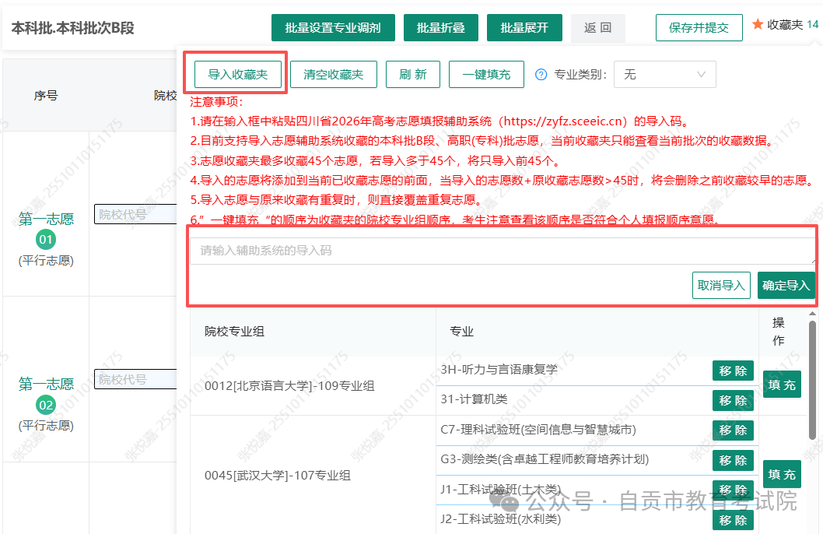This screenshot has width=823, height=534.
Task: Click the 清空收藏夹 button
Action: pyautogui.click(x=333, y=74)
